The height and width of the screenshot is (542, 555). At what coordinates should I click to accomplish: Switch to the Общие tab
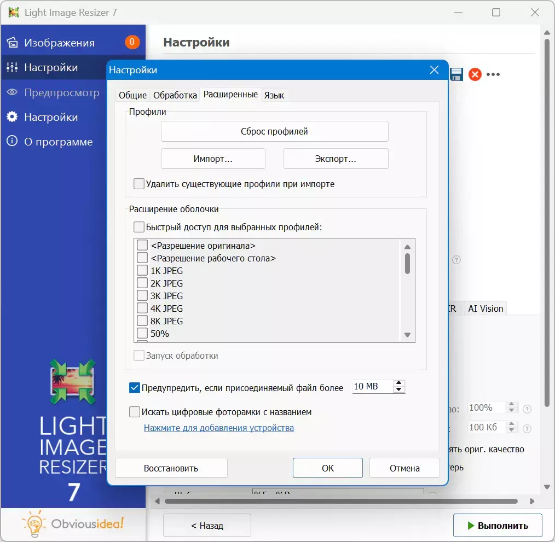[x=132, y=95]
